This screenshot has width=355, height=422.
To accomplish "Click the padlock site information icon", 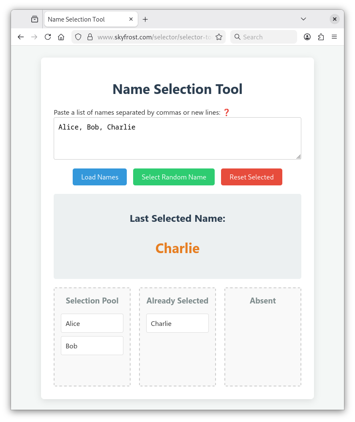I will 90,37.
